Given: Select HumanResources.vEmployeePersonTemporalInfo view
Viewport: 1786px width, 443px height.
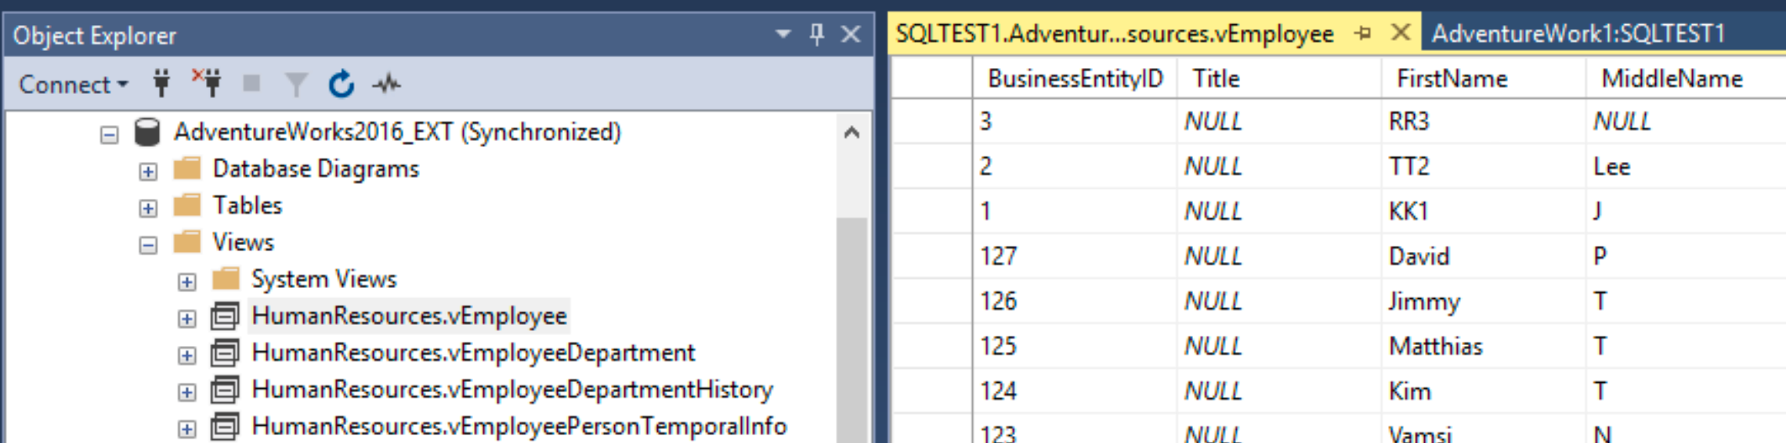Looking at the screenshot, I should coord(519,426).
